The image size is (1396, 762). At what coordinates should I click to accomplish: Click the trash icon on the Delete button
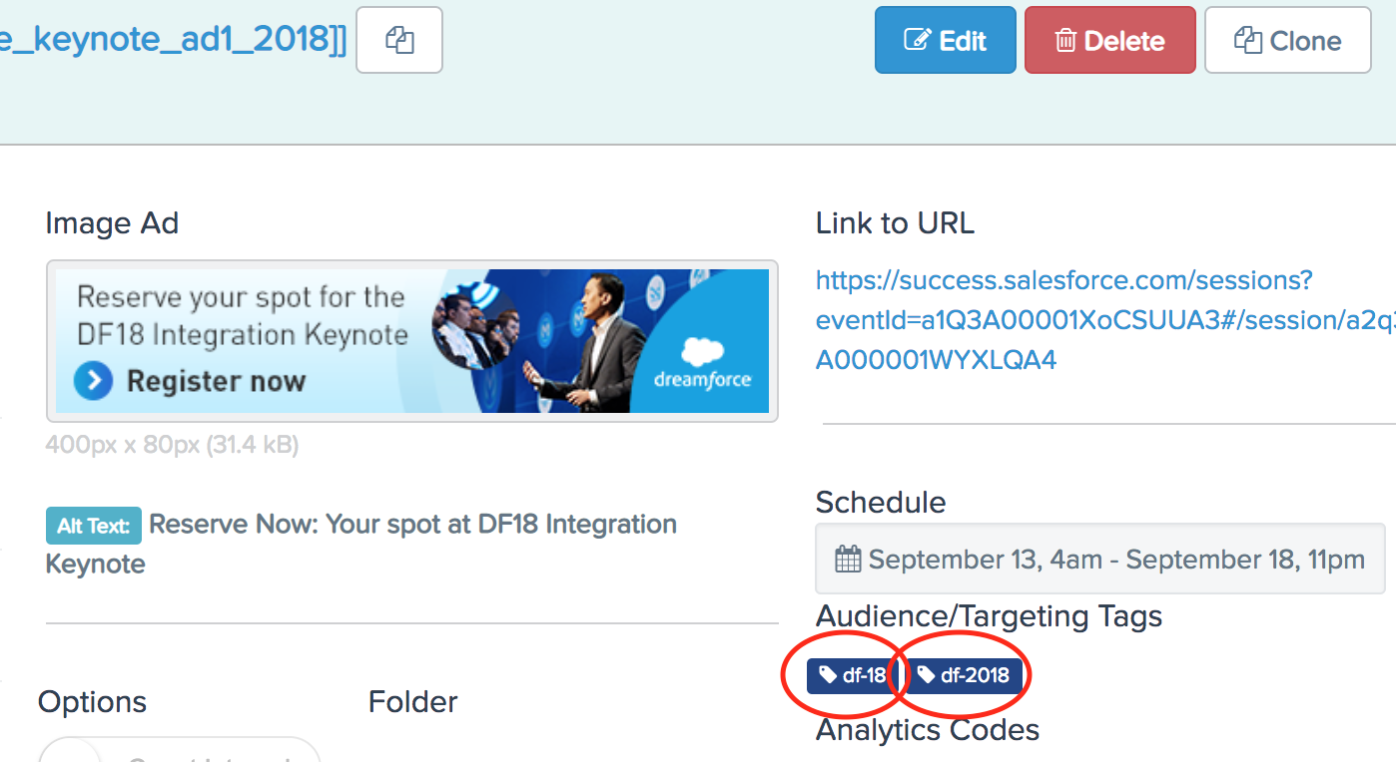click(1066, 41)
